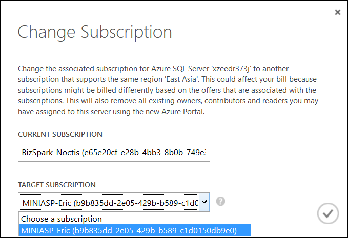The height and width of the screenshot is (238, 348).
Task: Expand the target subscription dropdown arrow
Action: click(204, 202)
